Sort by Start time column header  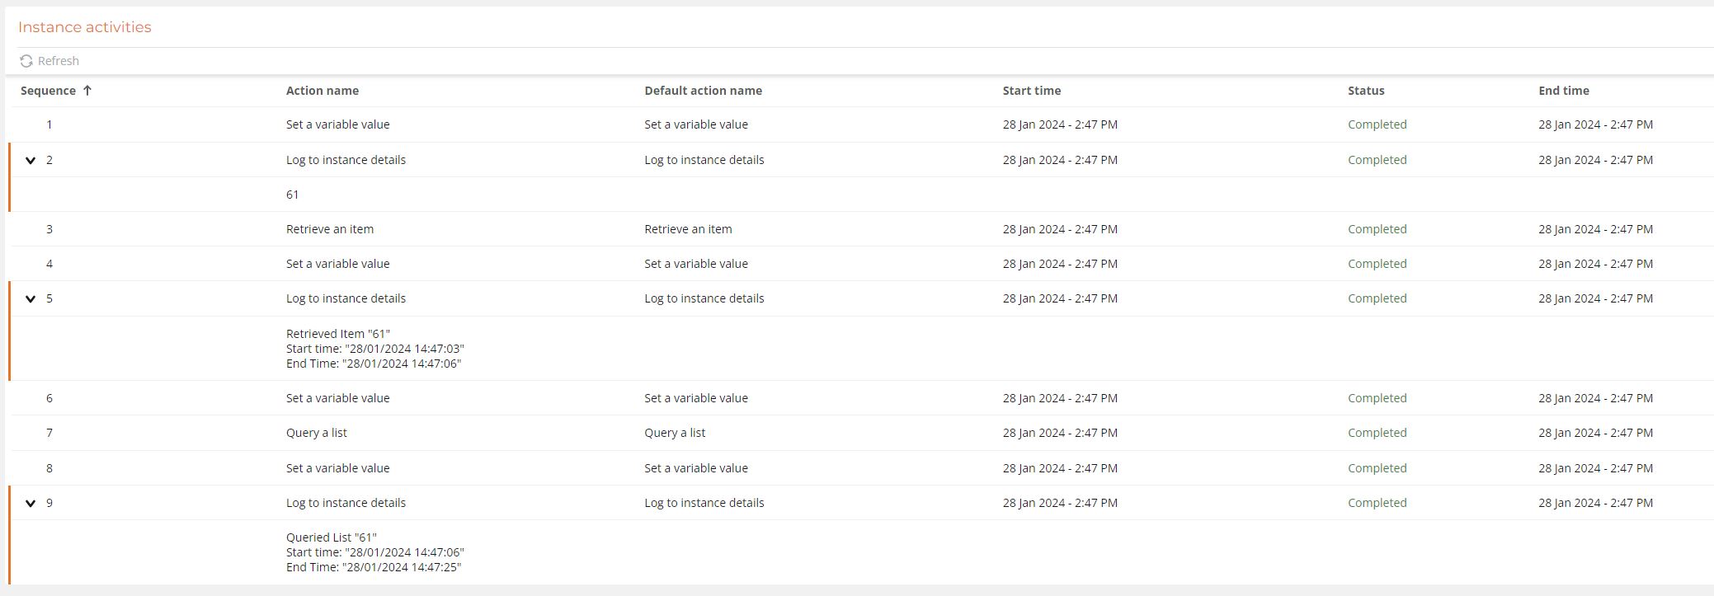click(1032, 91)
